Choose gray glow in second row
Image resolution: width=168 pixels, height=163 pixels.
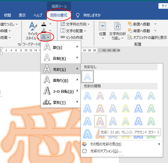coord(113,108)
